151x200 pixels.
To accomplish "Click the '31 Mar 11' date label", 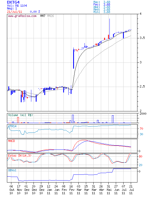I will tap(94, 190).
